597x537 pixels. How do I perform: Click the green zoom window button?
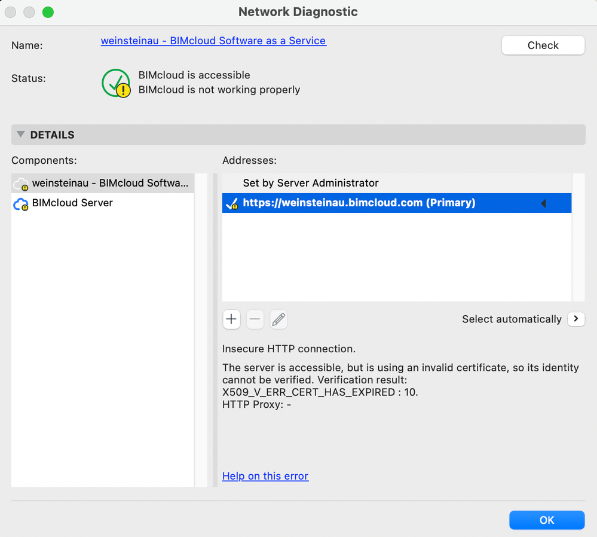[x=48, y=12]
